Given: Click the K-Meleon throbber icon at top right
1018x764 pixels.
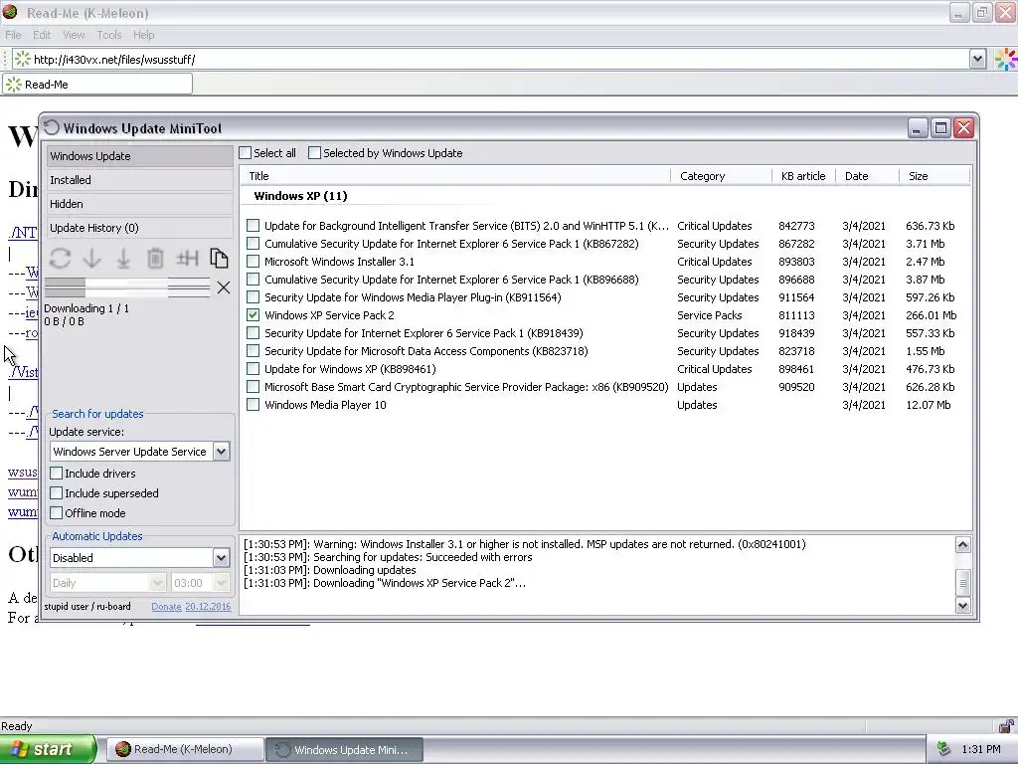Looking at the screenshot, I should click(x=1006, y=59).
